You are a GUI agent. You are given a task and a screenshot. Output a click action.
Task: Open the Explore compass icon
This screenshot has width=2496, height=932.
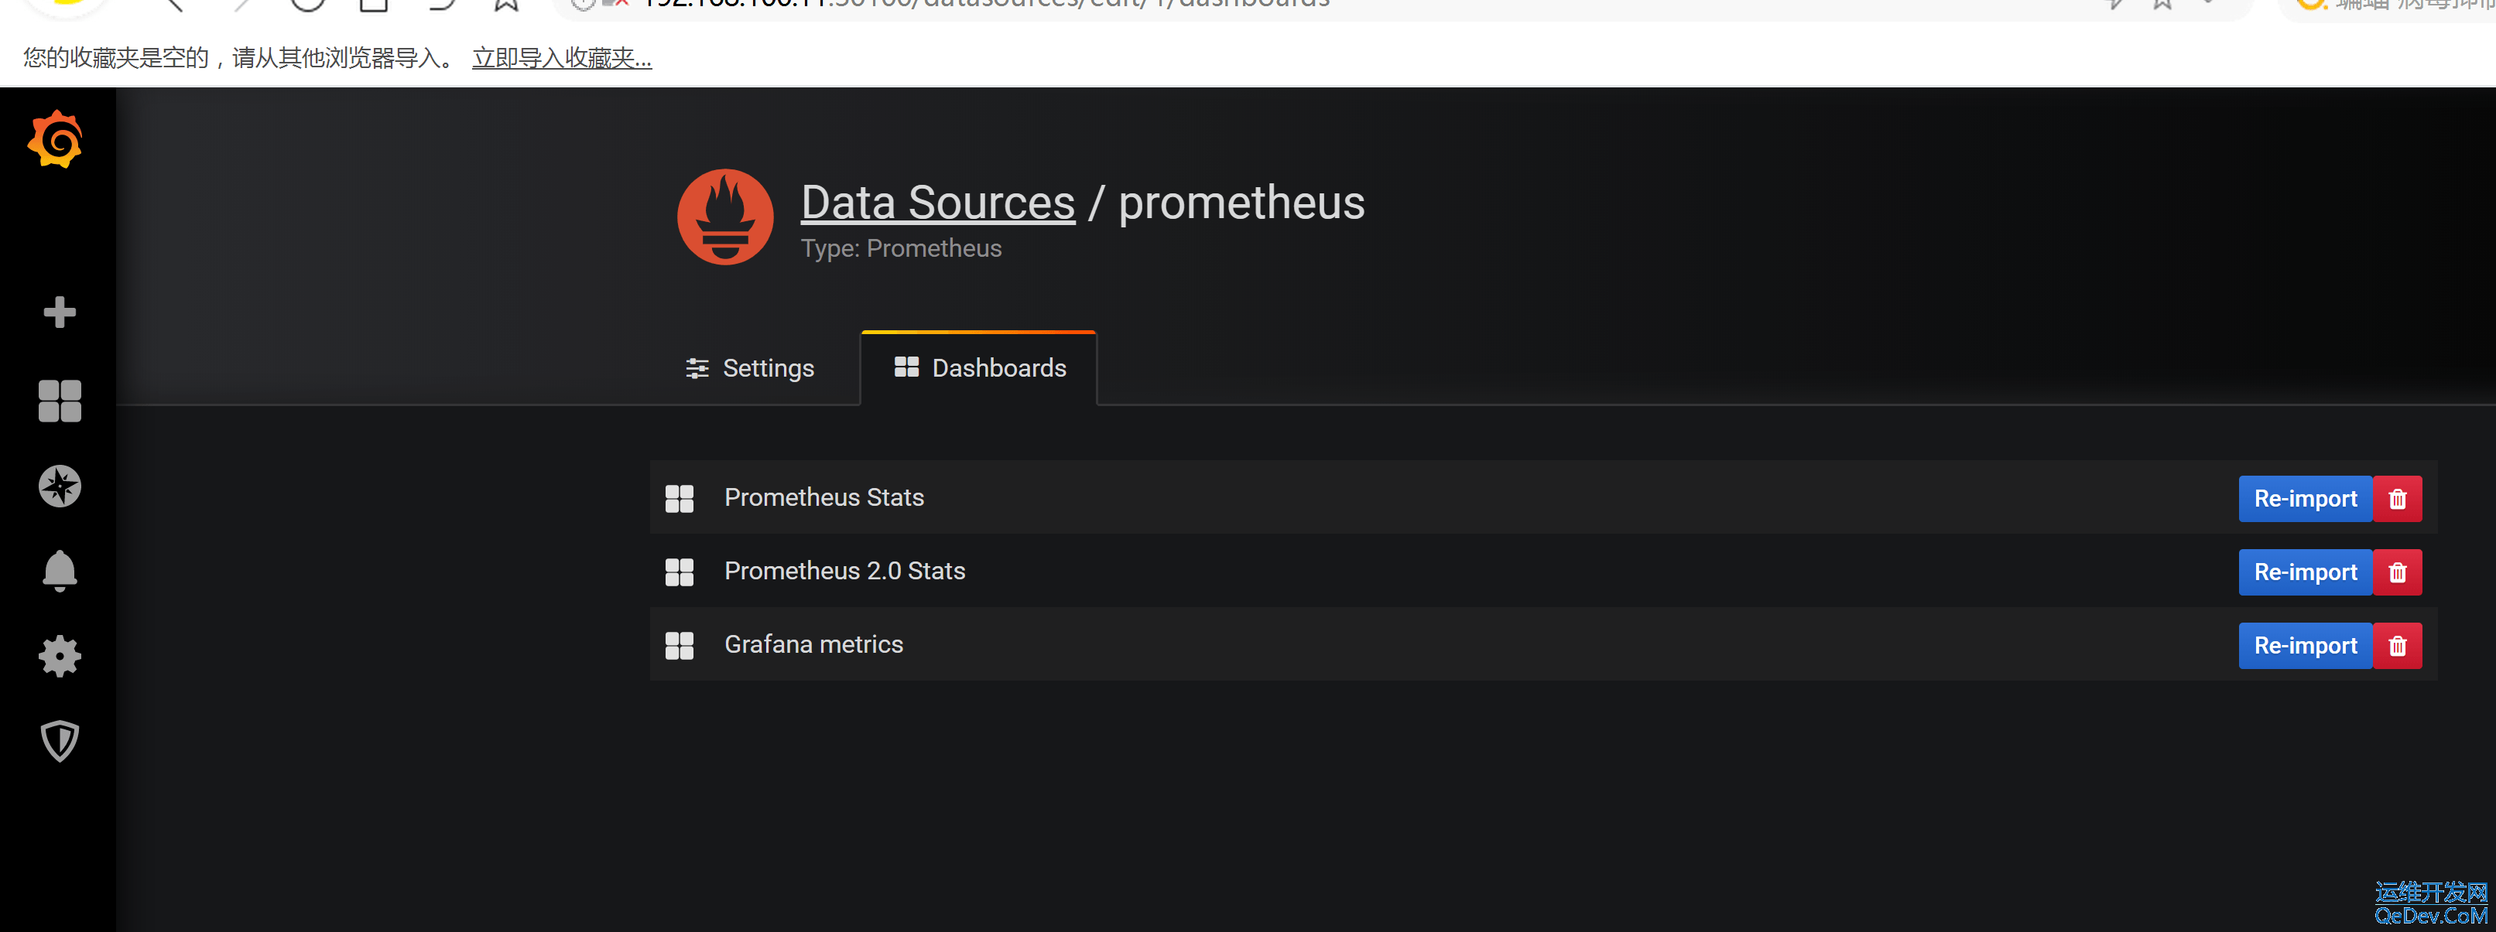point(59,486)
